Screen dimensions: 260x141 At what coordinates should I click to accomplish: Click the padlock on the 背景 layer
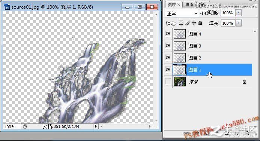coord(244,82)
